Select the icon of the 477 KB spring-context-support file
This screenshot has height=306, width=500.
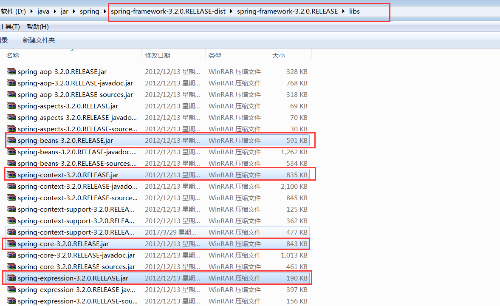coord(11,232)
